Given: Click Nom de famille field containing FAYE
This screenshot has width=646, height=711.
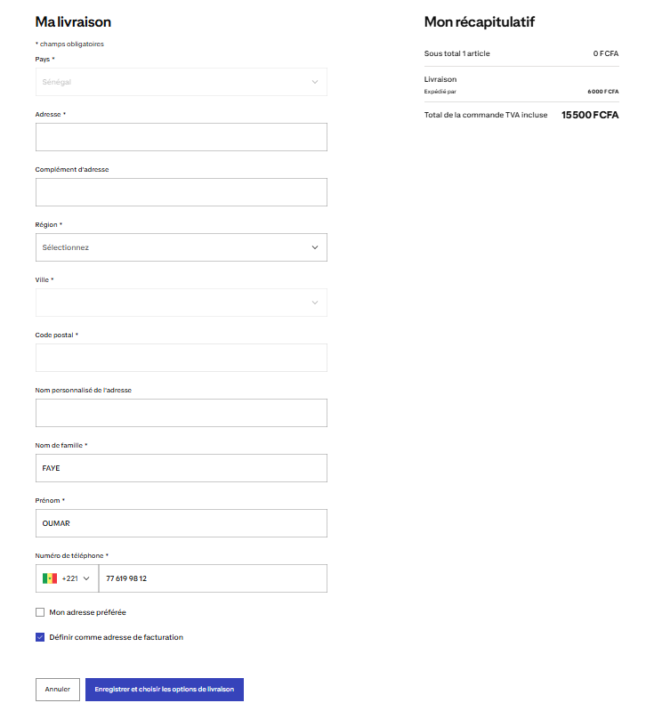Looking at the screenshot, I should [x=182, y=468].
